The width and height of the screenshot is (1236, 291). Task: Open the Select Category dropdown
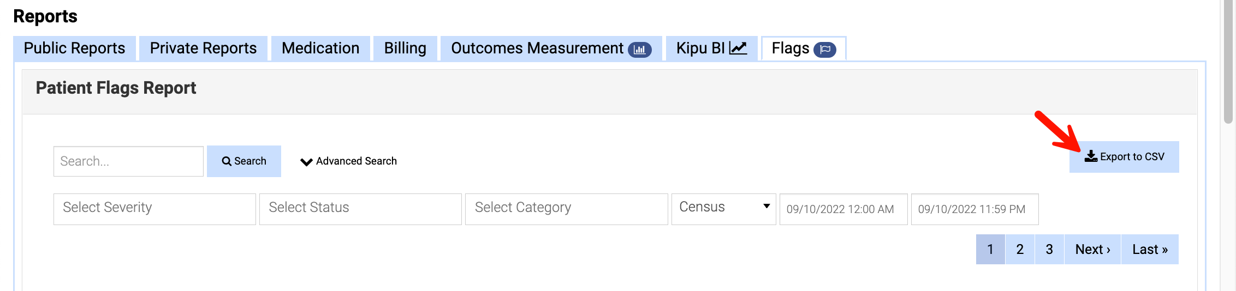[x=566, y=209]
